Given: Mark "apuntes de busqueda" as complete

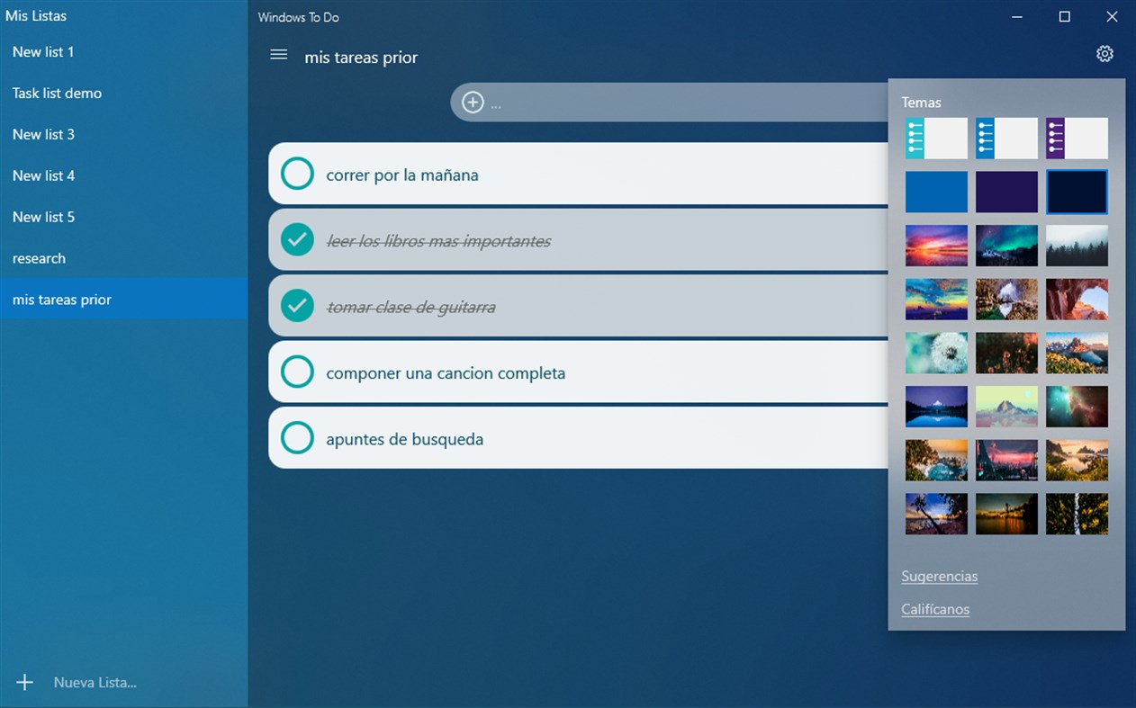Looking at the screenshot, I should (x=297, y=438).
